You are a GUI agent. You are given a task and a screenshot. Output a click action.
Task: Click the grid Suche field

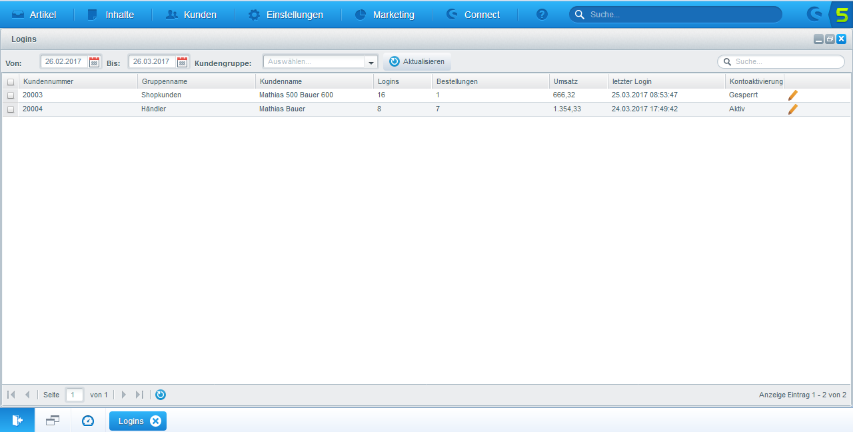coord(786,61)
